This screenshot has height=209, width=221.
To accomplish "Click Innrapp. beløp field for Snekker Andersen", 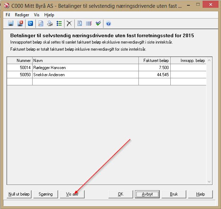I will [188, 74].
